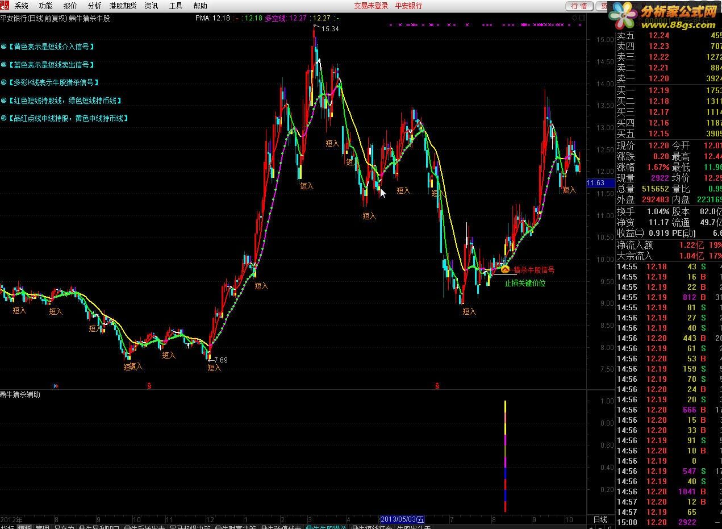Click the 买五 order row
The width and height of the screenshot is (722, 529).
[x=669, y=134]
